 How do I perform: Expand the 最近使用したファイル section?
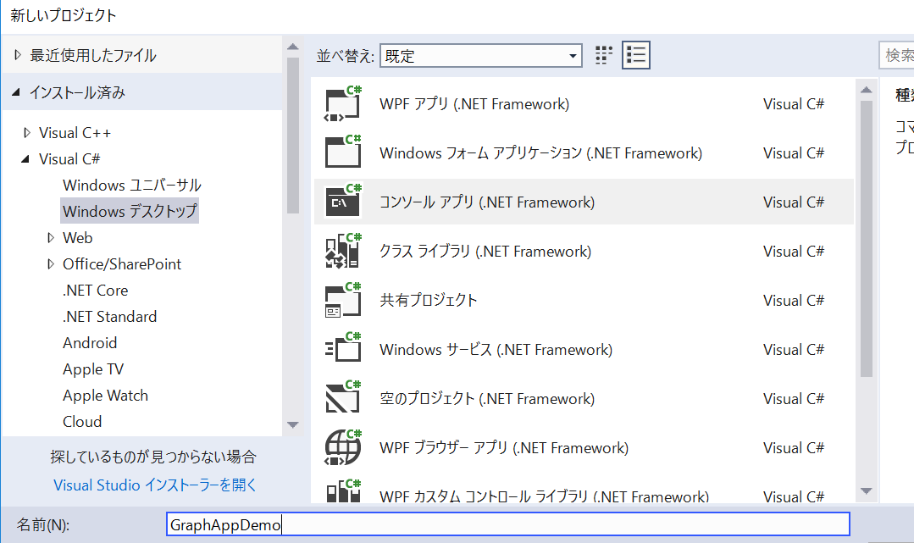pos(18,55)
